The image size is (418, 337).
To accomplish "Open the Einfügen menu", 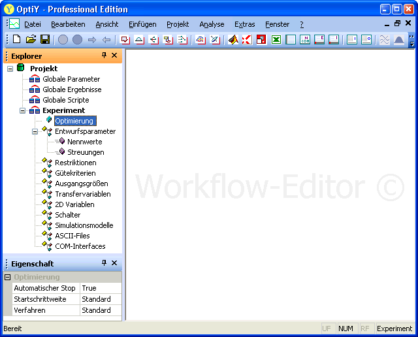I will 142,24.
